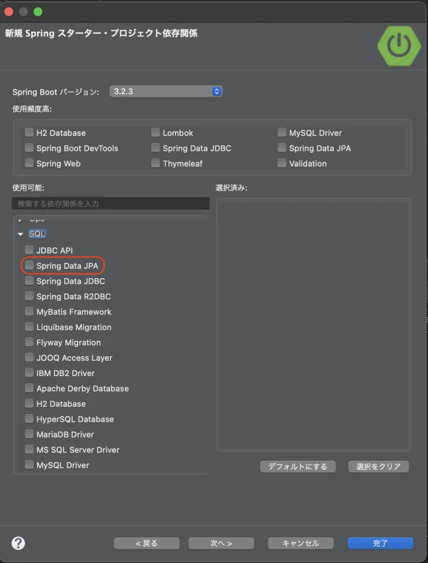This screenshot has width=428, height=563.
Task: Open the Spring Boot version dropdown
Action: point(166,92)
